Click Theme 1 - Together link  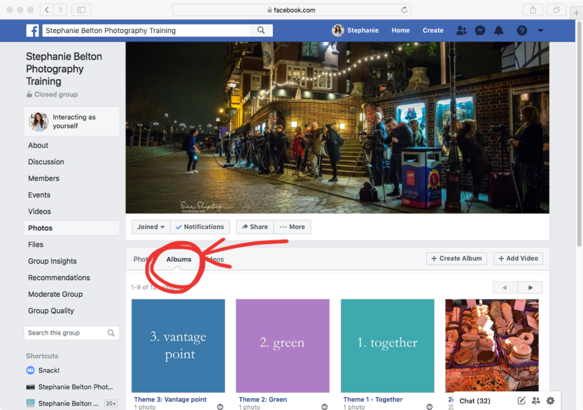(x=373, y=400)
